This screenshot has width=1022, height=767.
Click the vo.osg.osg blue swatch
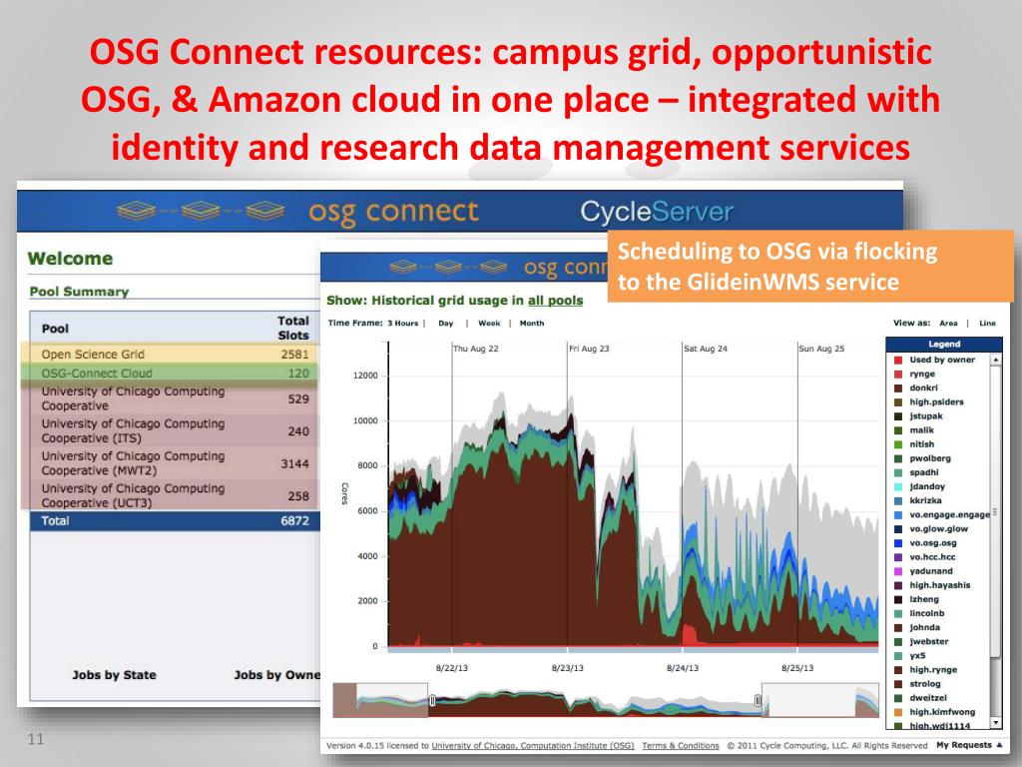pos(898,543)
